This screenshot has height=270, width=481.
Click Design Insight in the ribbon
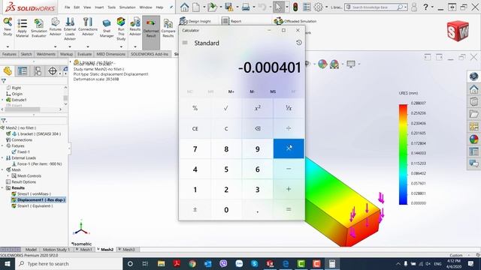click(x=195, y=21)
